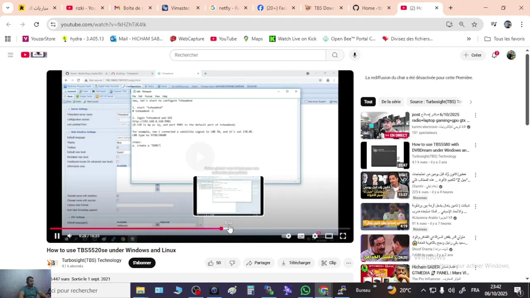Open Calculator from the taskbar
The image size is (530, 298).
click(251, 290)
